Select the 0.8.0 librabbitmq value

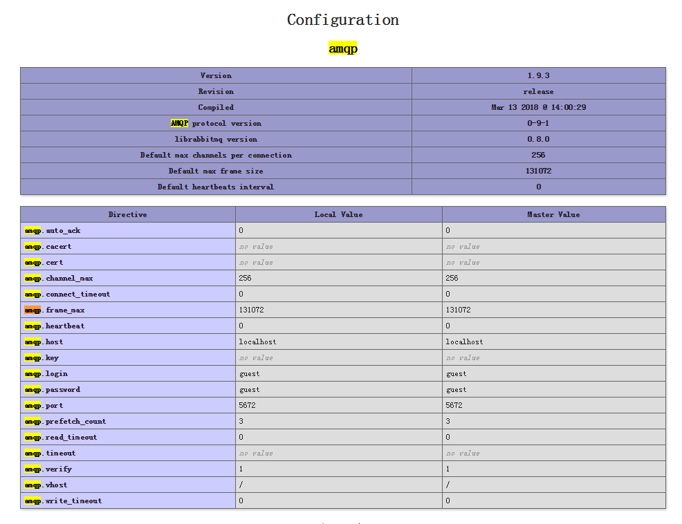point(538,139)
